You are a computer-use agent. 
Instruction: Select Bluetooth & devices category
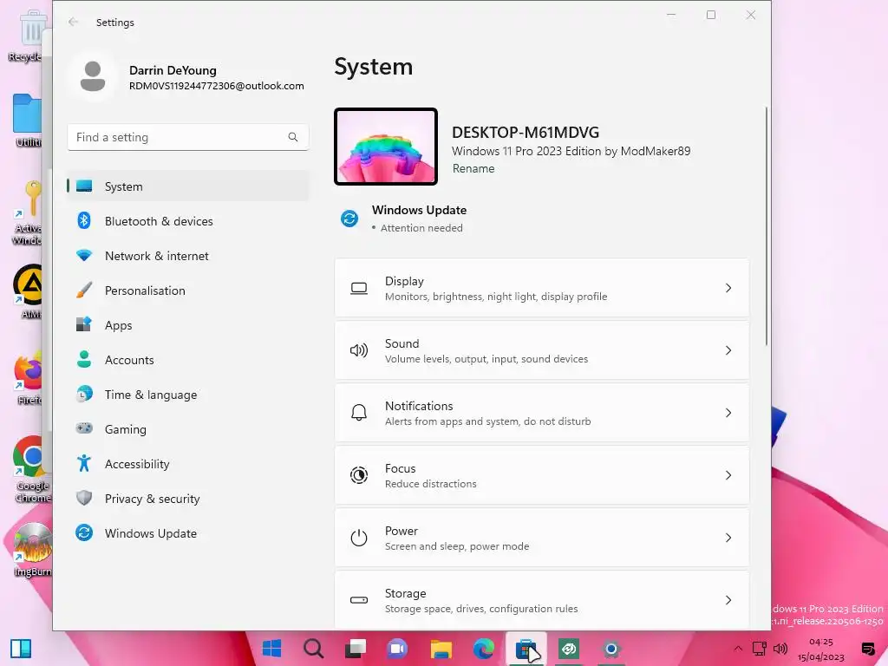click(188, 221)
